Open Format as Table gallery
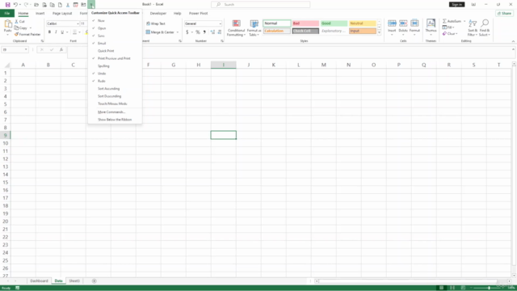 (x=254, y=28)
